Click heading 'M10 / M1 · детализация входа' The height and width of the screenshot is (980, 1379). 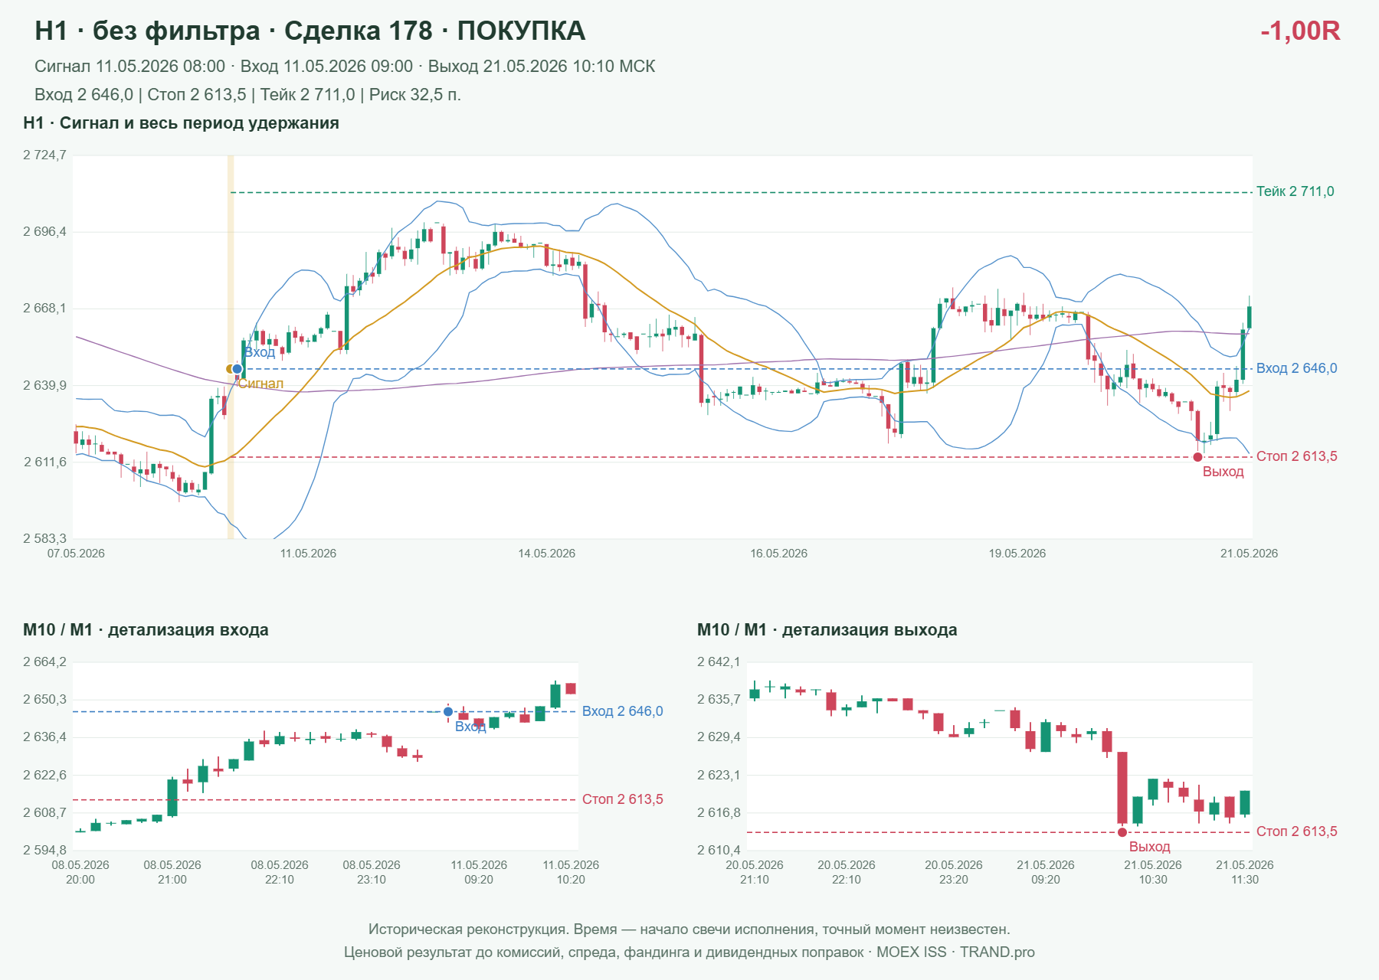click(x=146, y=630)
